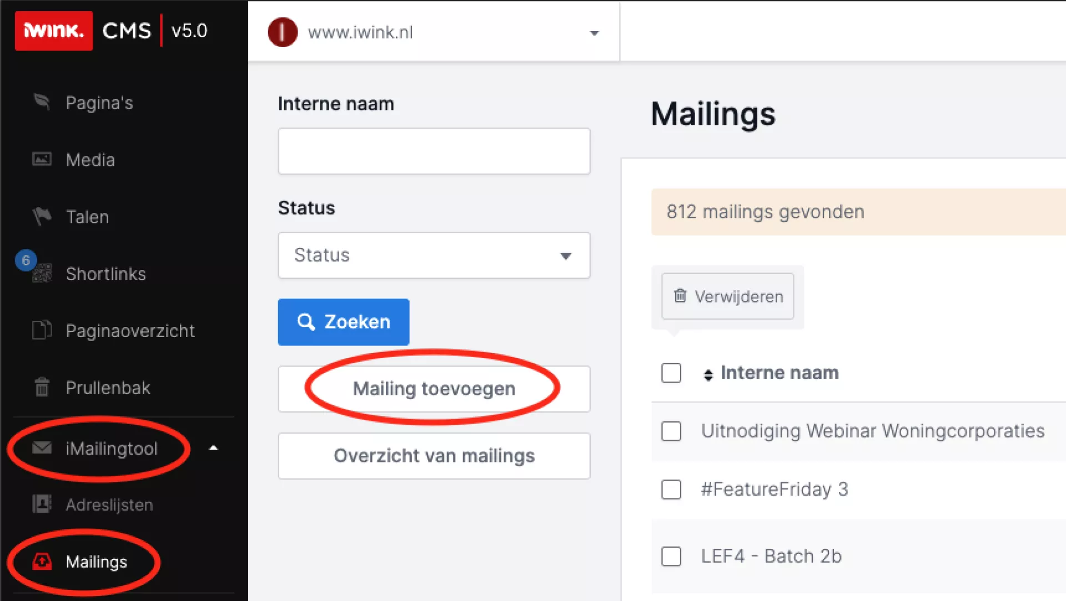The image size is (1066, 601).
Task: Click the Shortlinks QR code icon
Action: pyautogui.click(x=42, y=273)
